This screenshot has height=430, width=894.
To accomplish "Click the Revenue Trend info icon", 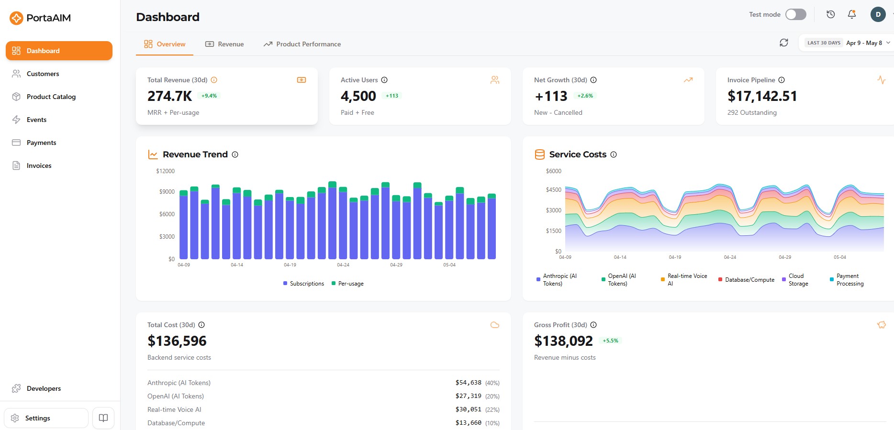I will tap(235, 154).
